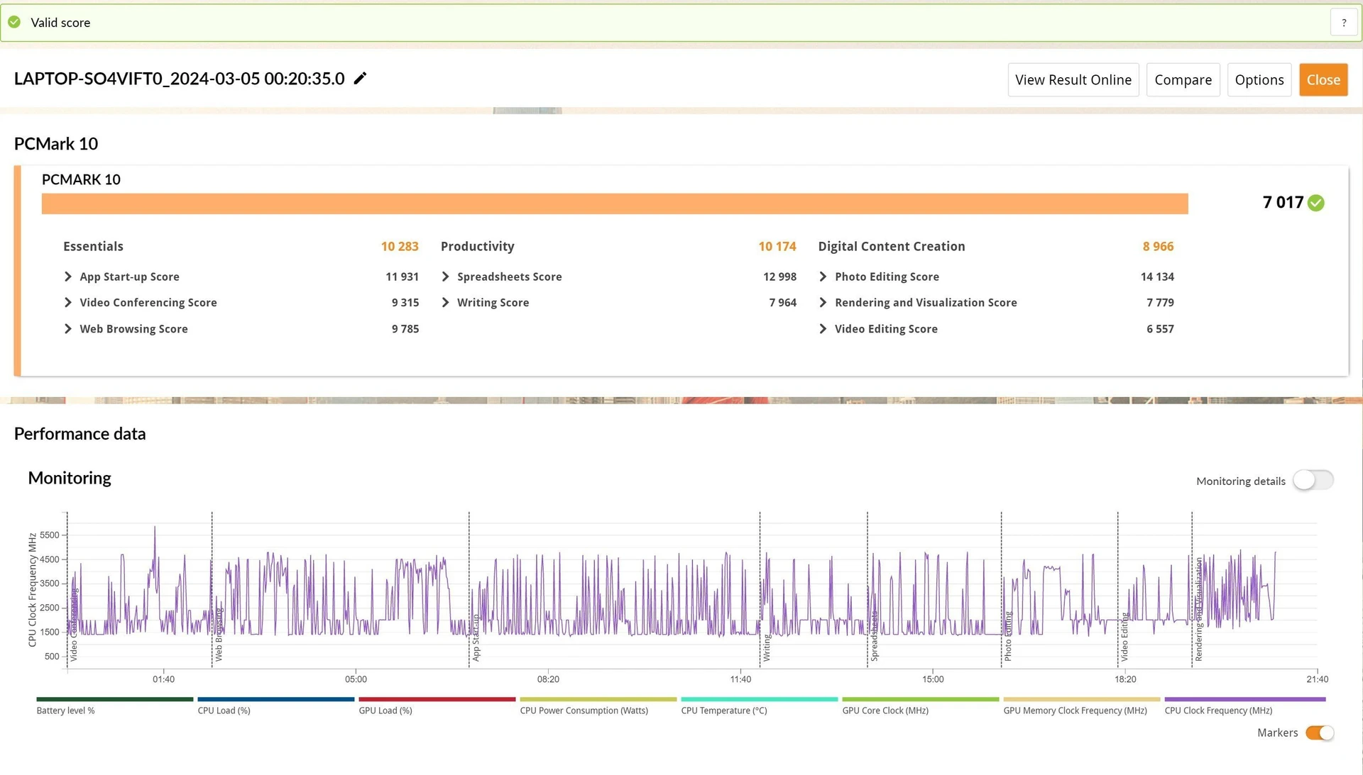Viewport: 1363px width, 775px height.
Task: Select GPU Core Clock legend swatch
Action: click(x=920, y=699)
